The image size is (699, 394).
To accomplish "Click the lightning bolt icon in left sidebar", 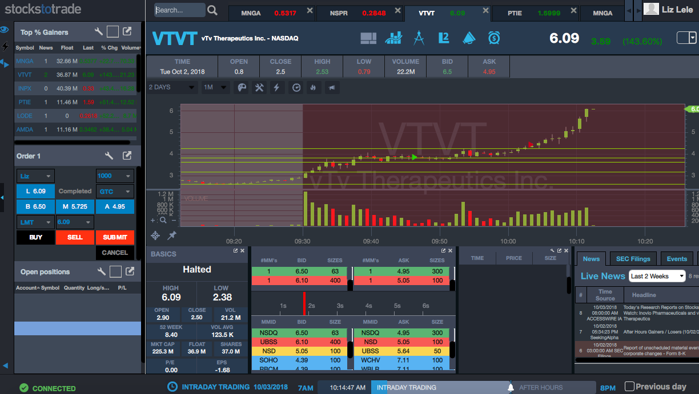I will tap(5, 46).
